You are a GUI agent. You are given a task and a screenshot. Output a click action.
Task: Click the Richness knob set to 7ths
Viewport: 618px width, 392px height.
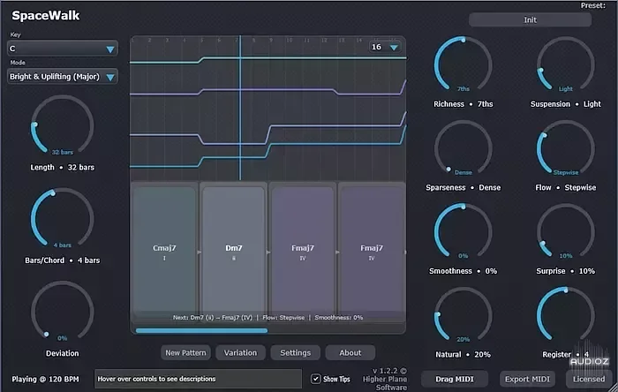pyautogui.click(x=463, y=65)
